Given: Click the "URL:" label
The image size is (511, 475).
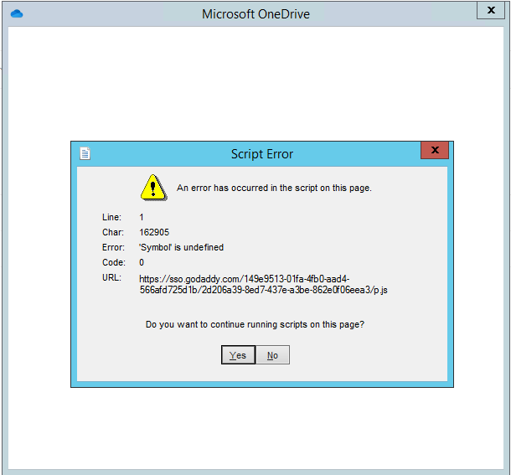Looking at the screenshot, I should tap(111, 277).
